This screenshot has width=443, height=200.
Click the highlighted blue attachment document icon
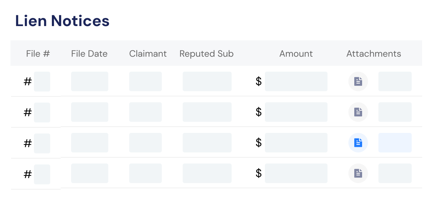(x=358, y=143)
